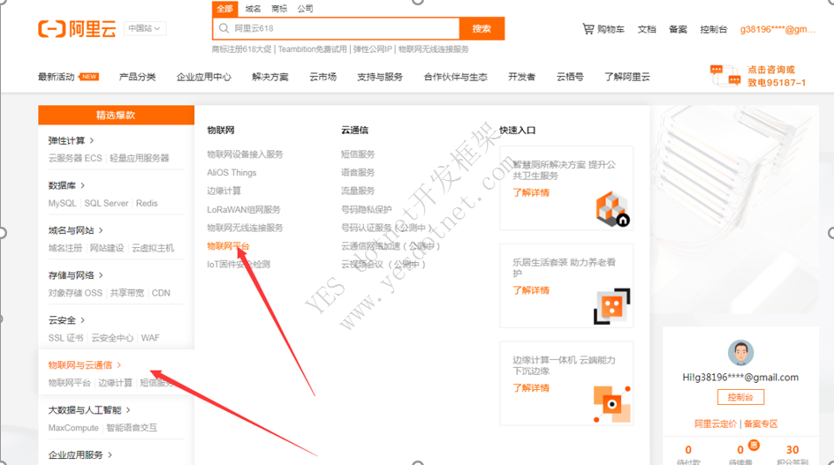
Task: Open the 阿里云定价 link
Action: pyautogui.click(x=716, y=424)
